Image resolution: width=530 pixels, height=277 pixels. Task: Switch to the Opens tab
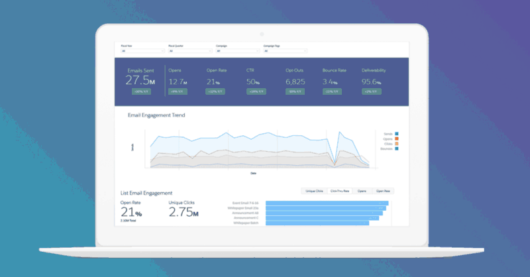(362, 191)
